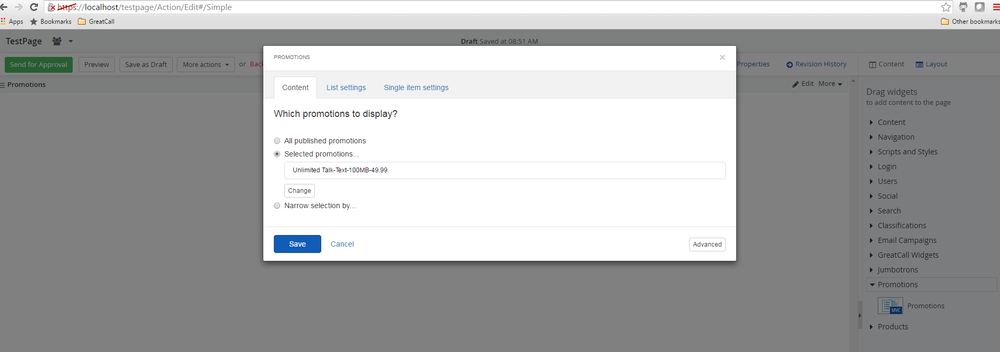The height and width of the screenshot is (352, 1000).
Task: Switch to Single item settings tab
Action: [x=416, y=87]
